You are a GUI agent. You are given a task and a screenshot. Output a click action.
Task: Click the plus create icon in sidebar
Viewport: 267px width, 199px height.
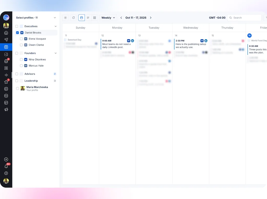(x=6, y=159)
